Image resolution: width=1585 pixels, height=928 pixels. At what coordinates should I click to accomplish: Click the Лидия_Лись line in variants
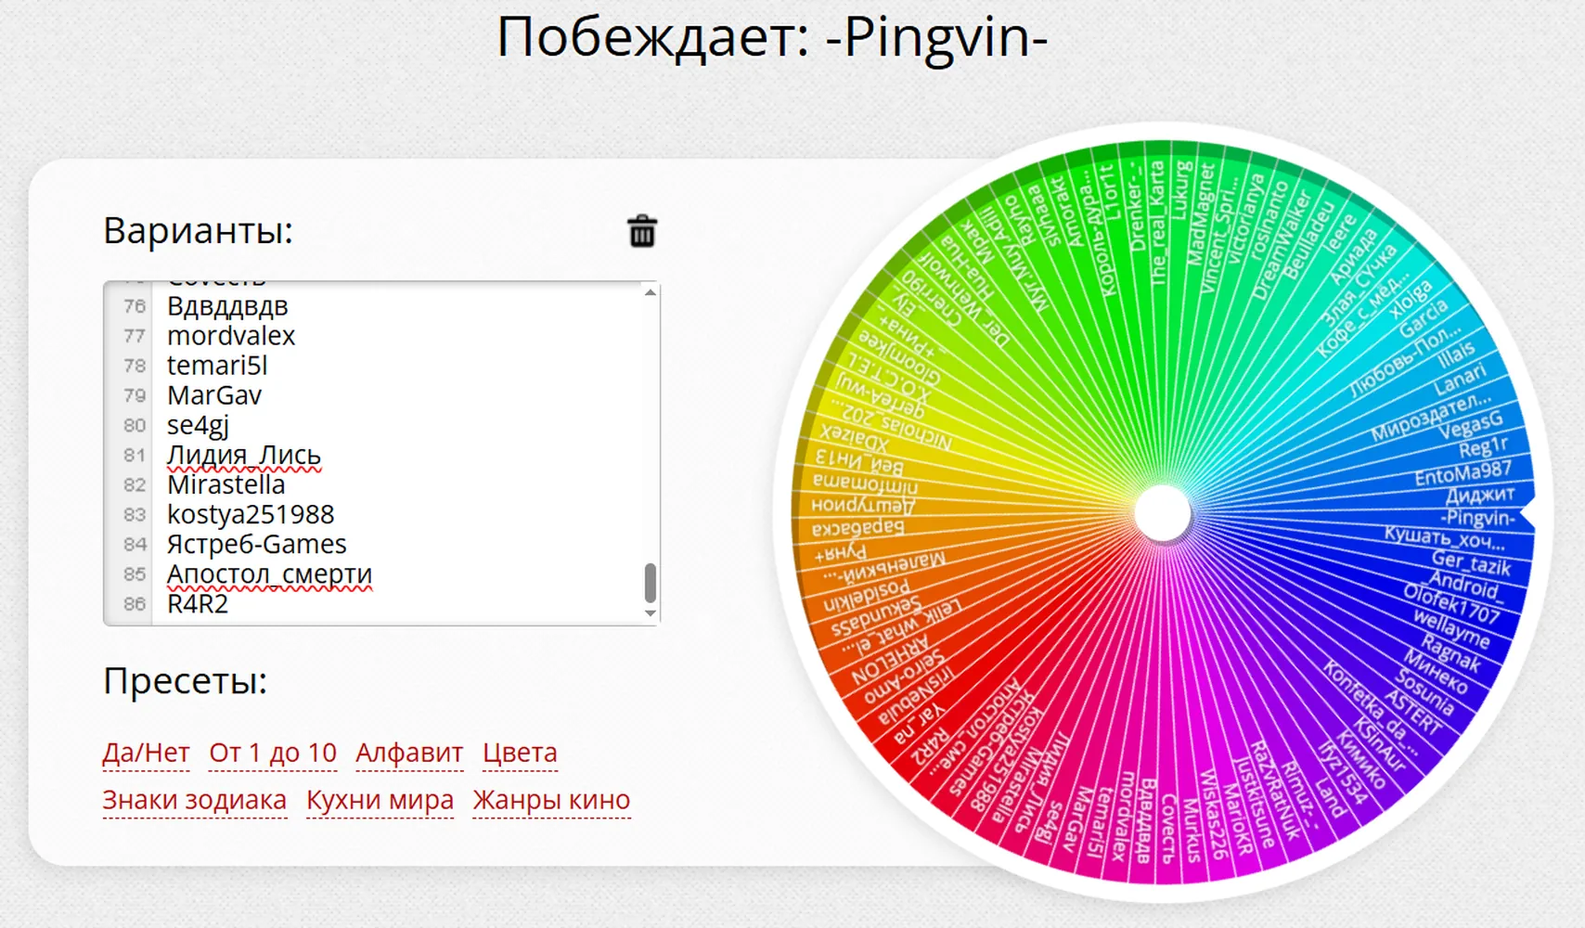[244, 455]
